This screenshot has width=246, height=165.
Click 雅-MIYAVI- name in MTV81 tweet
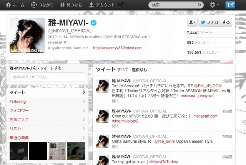[121, 111]
